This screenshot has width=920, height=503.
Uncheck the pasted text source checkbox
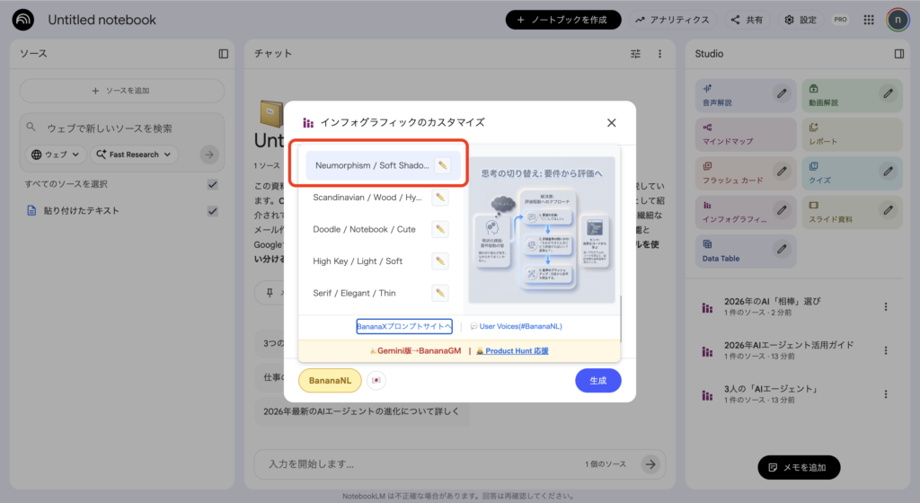(213, 211)
